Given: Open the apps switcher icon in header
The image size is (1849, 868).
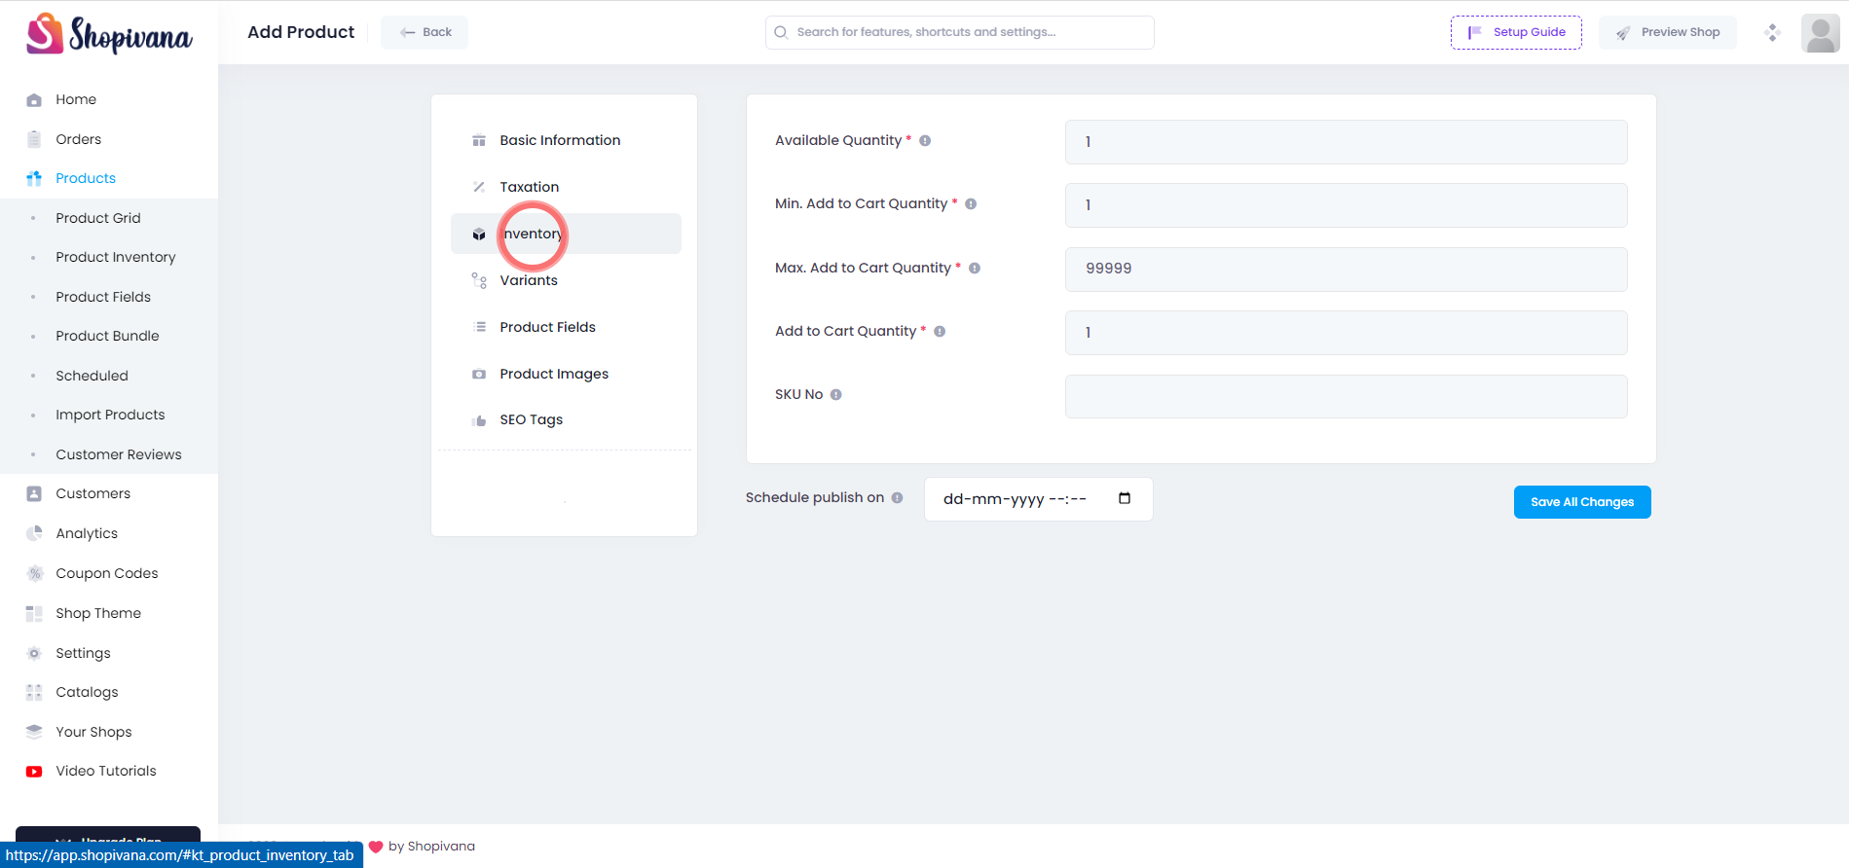Looking at the screenshot, I should [x=1772, y=32].
